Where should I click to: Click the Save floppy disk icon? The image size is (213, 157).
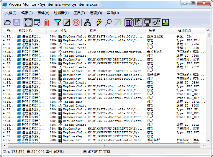[17, 22]
